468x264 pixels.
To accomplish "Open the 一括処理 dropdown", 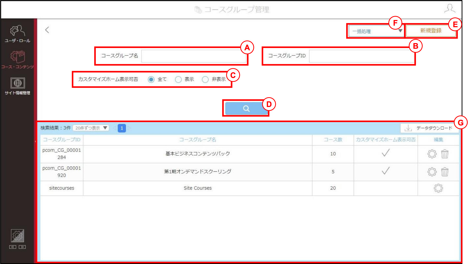I will [376, 31].
